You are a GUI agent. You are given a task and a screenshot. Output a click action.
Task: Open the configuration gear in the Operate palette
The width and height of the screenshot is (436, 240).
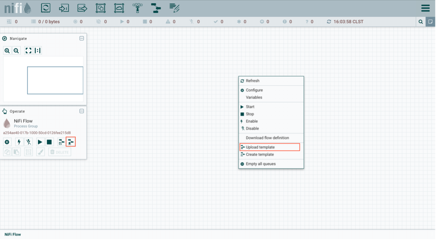tap(7, 142)
